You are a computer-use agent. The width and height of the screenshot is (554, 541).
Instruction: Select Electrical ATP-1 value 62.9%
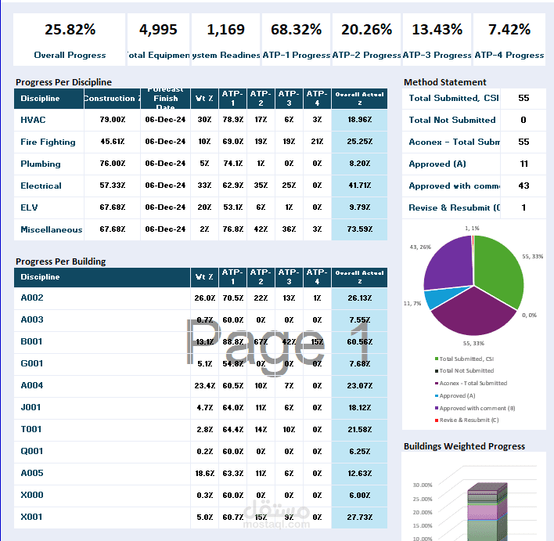(x=233, y=186)
